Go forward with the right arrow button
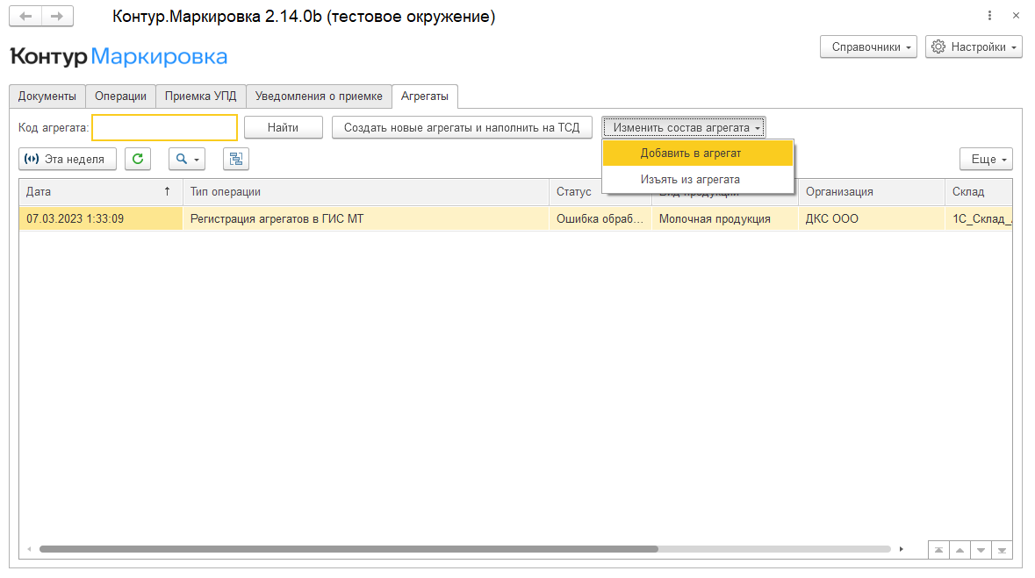The width and height of the screenshot is (1035, 578). [x=57, y=17]
